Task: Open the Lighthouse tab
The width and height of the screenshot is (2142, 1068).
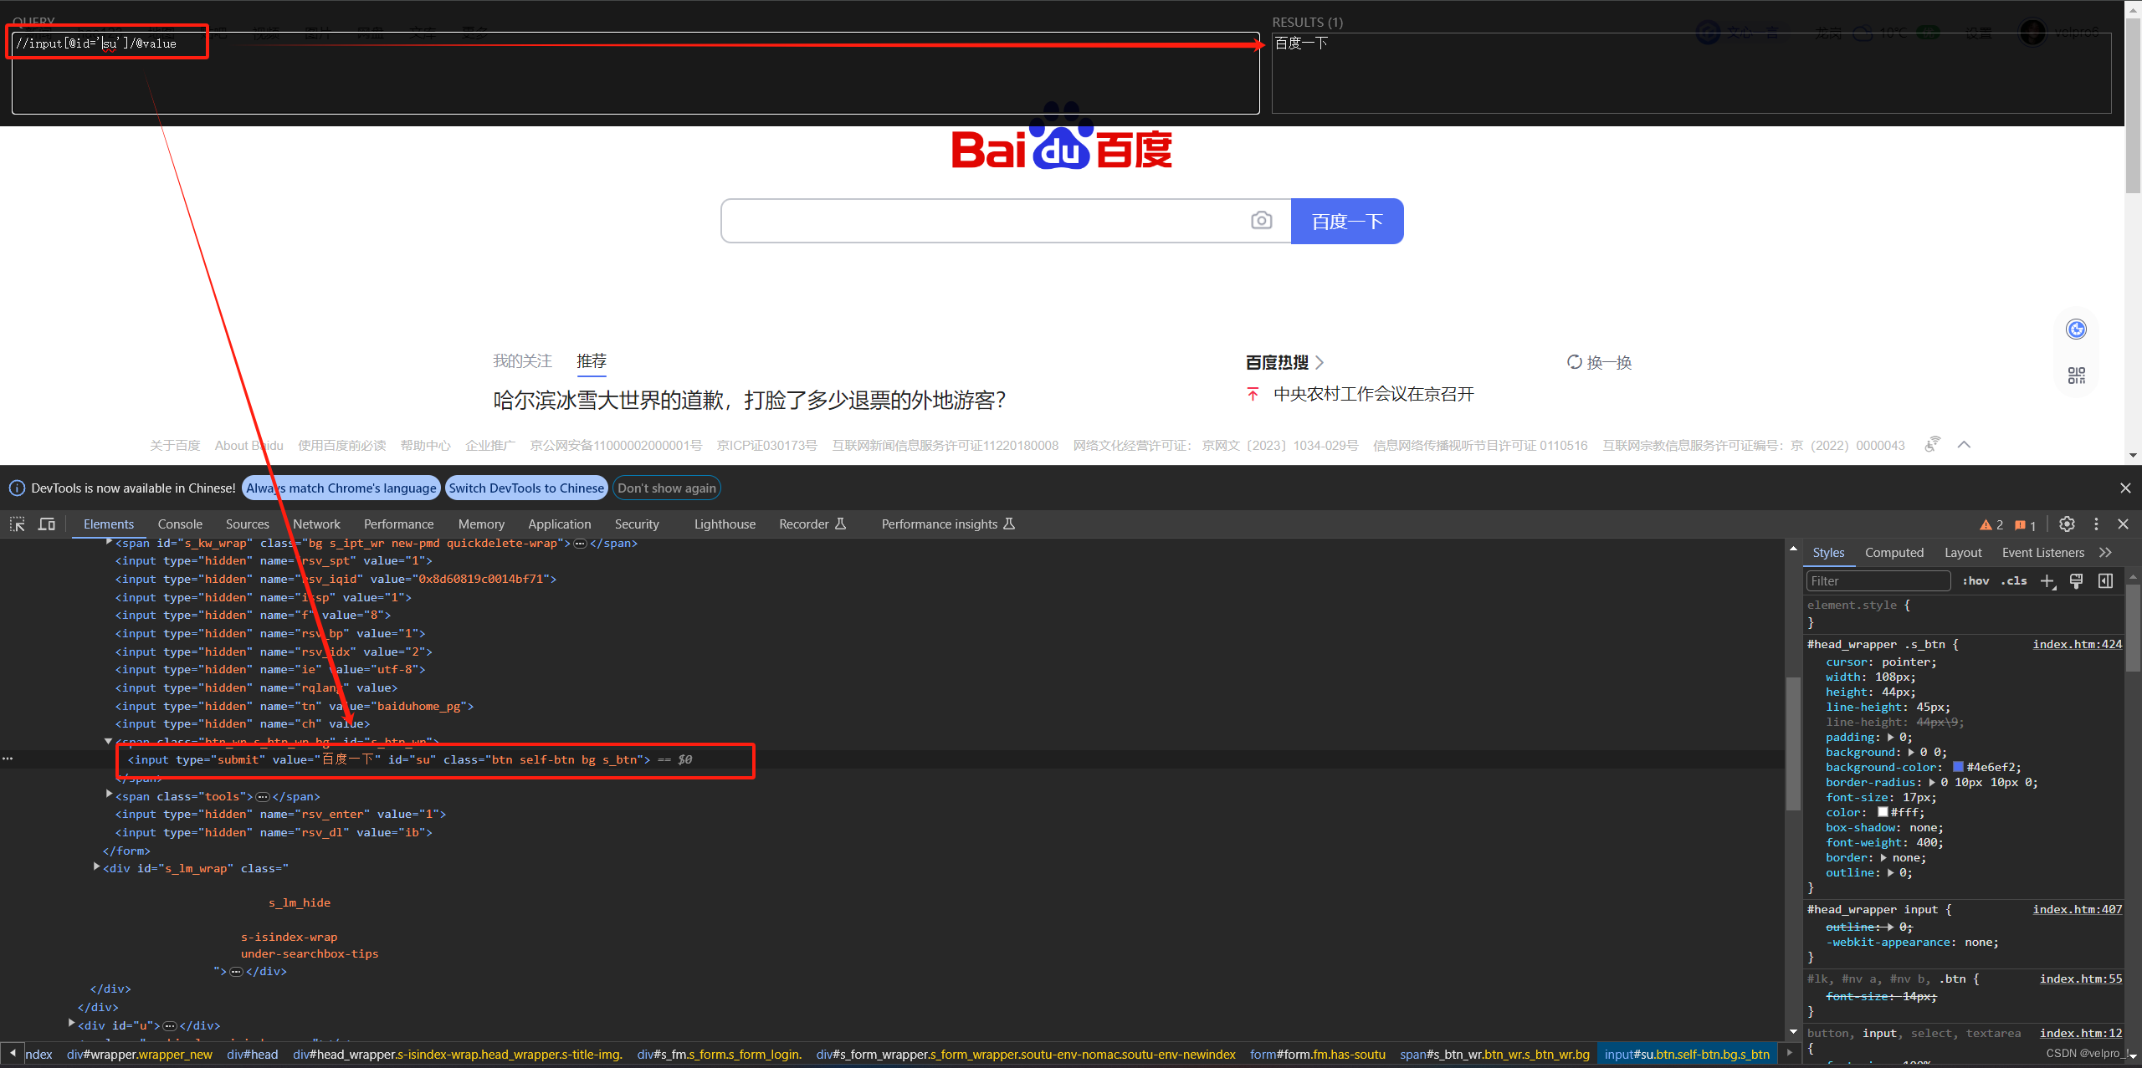Action: (x=725, y=524)
